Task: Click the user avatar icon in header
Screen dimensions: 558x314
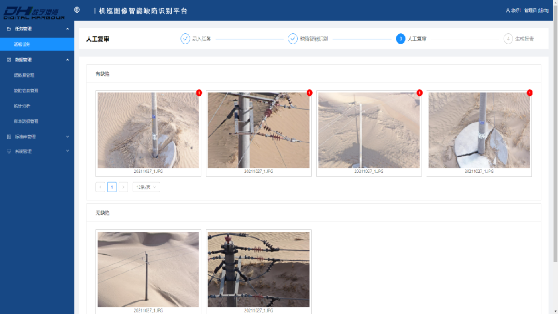Action: pyautogui.click(x=508, y=11)
